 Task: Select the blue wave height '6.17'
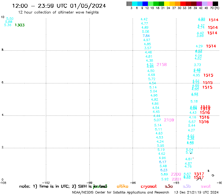[x=163, y=162]
